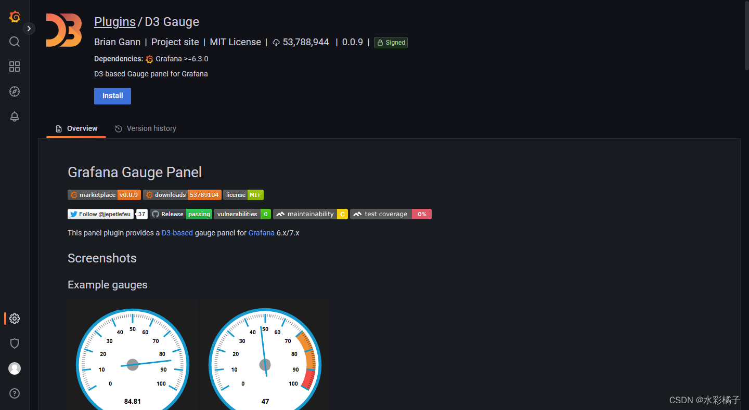
Task: Open the Server Admin shield icon
Action: pyautogui.click(x=15, y=343)
